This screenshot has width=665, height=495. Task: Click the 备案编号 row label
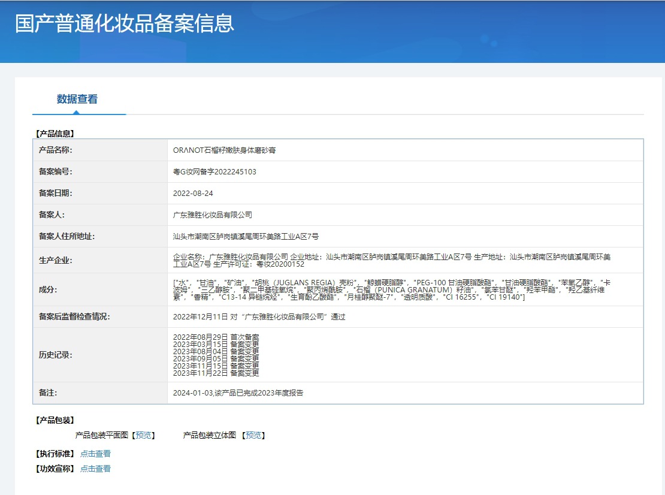[x=56, y=172]
